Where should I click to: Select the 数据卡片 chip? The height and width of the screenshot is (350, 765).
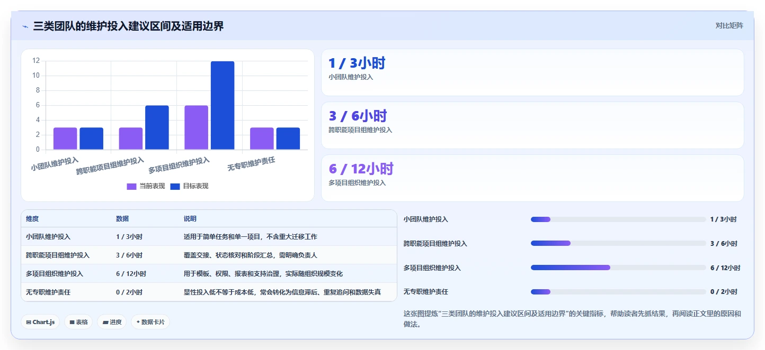click(x=150, y=322)
